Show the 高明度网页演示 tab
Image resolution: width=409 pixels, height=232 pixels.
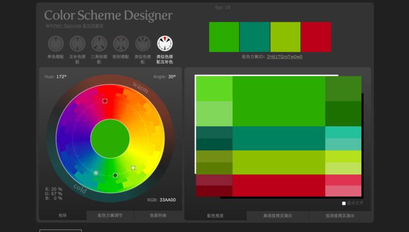click(x=278, y=216)
